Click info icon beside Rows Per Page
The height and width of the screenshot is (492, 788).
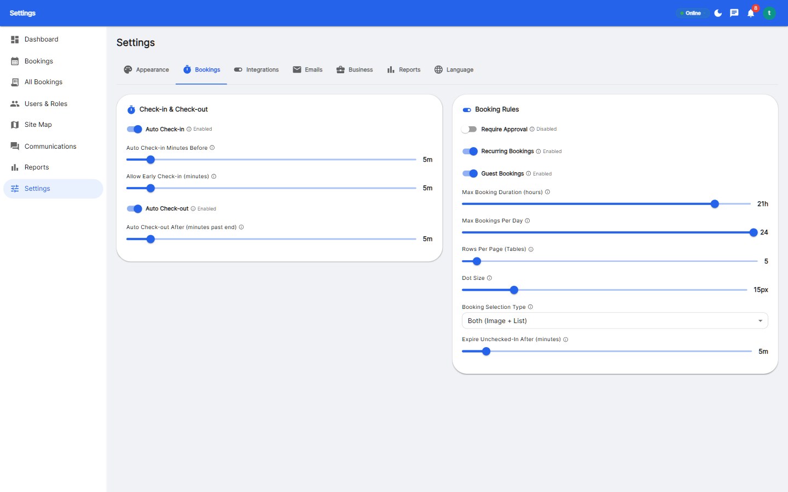(531, 249)
